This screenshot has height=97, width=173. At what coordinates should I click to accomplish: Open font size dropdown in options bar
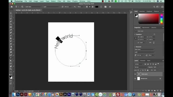[72, 7]
